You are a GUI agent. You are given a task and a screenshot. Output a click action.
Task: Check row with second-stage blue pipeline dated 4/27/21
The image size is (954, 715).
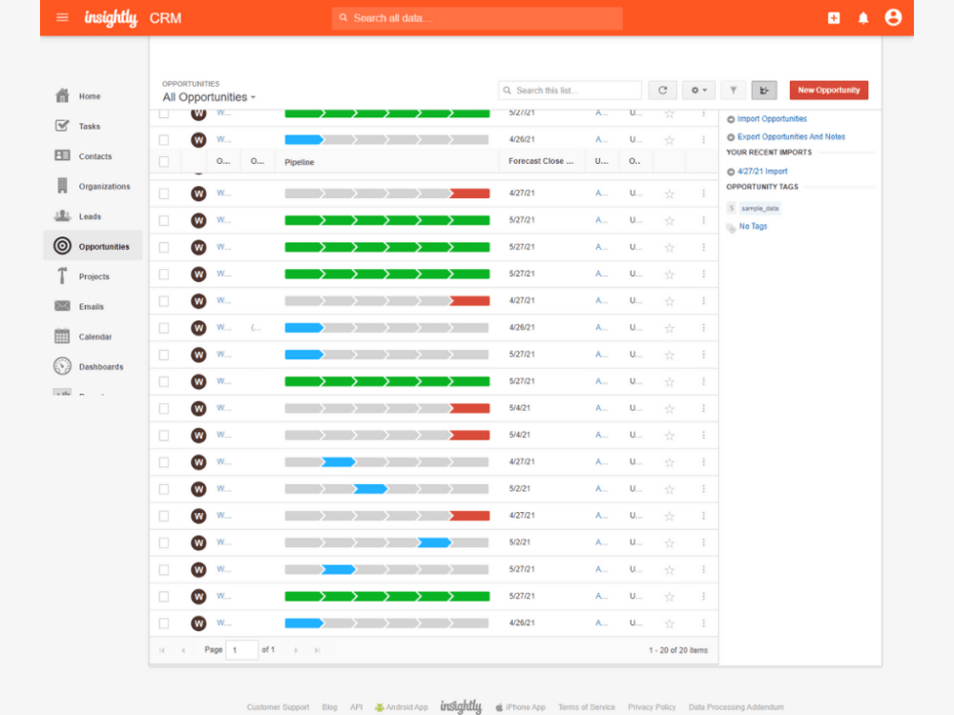[x=164, y=462]
